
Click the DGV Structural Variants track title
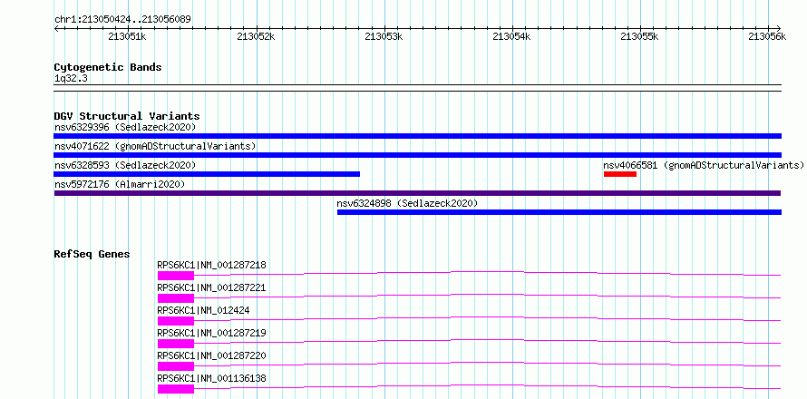(127, 116)
